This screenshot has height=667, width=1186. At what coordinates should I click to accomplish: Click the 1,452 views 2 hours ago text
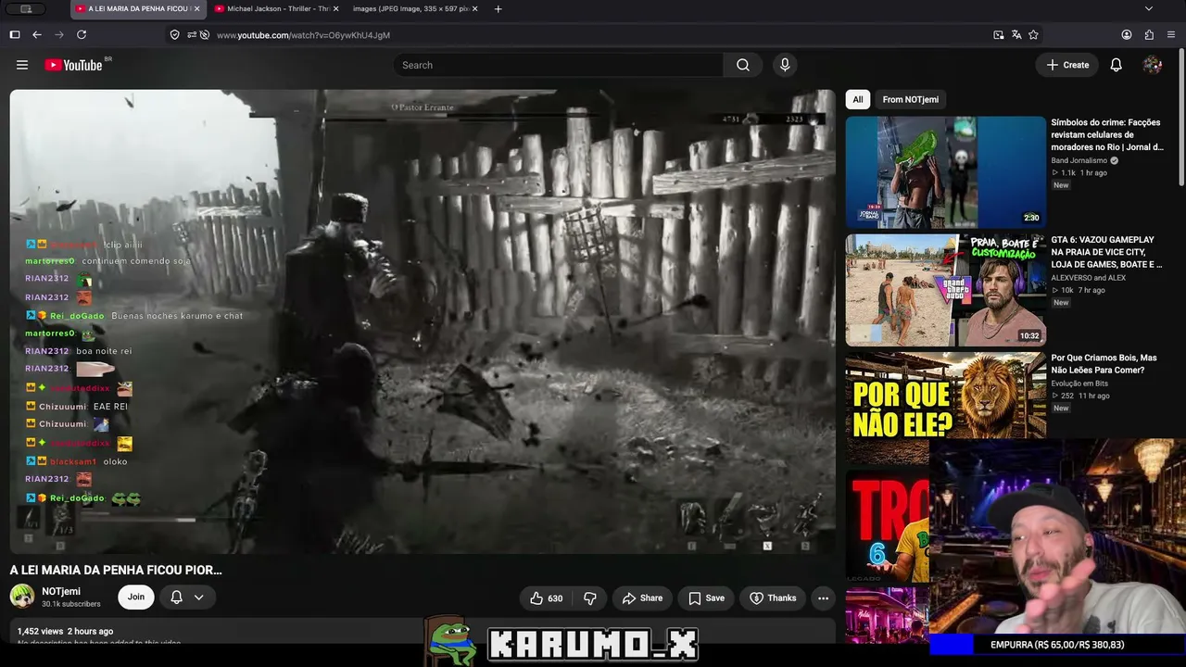point(65,631)
